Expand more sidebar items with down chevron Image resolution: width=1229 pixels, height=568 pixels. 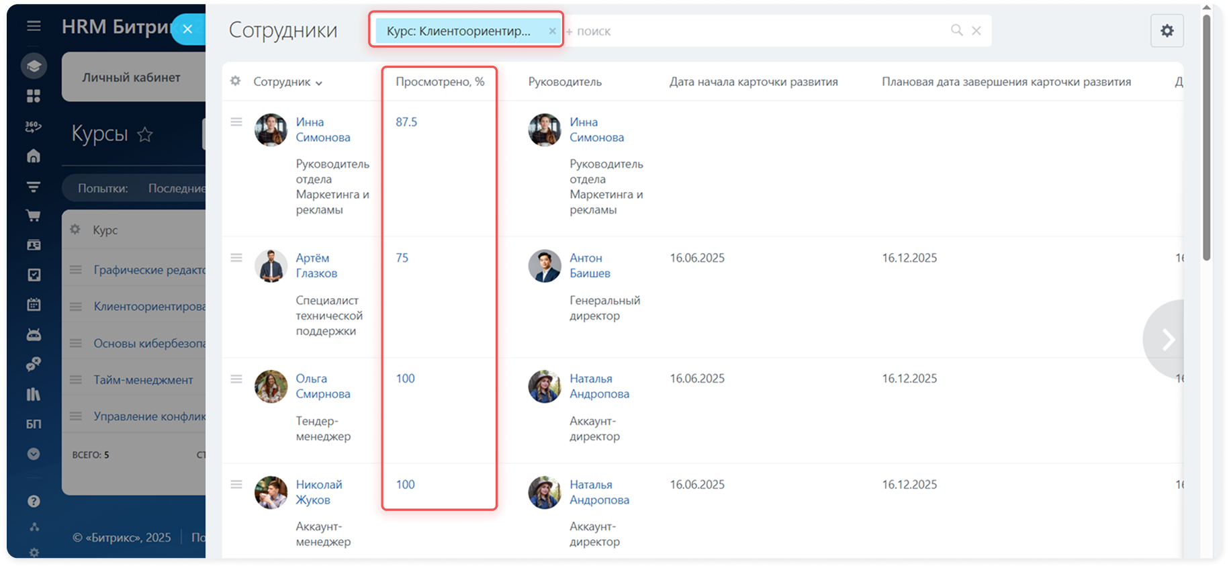coord(34,454)
